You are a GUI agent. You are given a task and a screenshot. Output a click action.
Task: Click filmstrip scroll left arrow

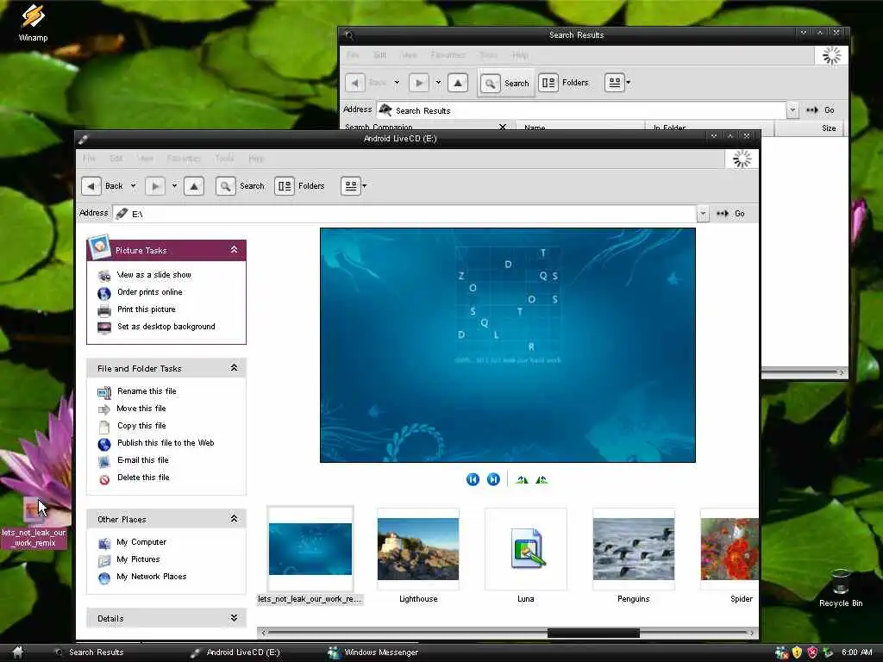click(263, 633)
